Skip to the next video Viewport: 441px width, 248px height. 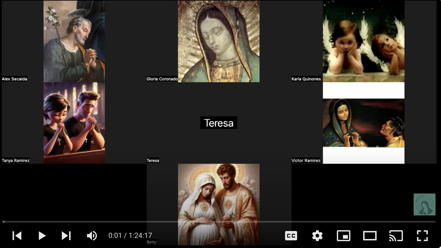click(66, 236)
